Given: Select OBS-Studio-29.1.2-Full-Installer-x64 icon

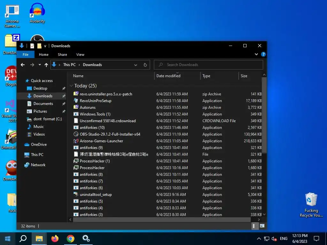Looking at the screenshot, I should click(x=76, y=134).
